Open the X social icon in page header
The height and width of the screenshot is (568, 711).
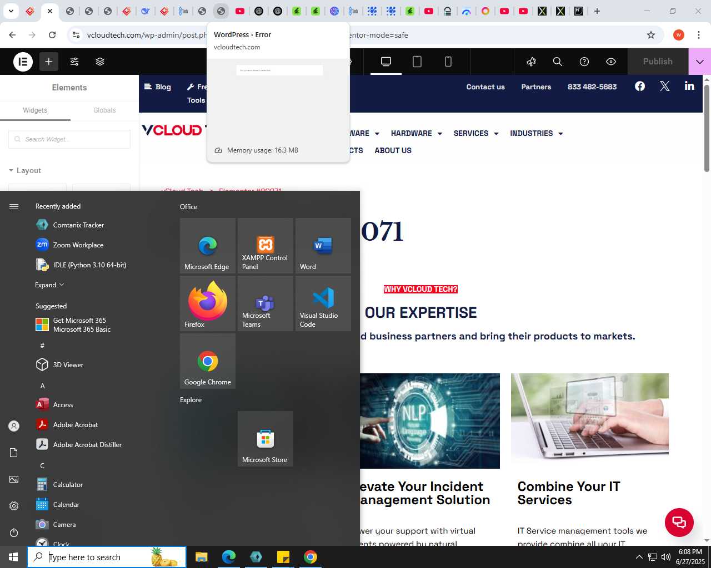tap(665, 86)
